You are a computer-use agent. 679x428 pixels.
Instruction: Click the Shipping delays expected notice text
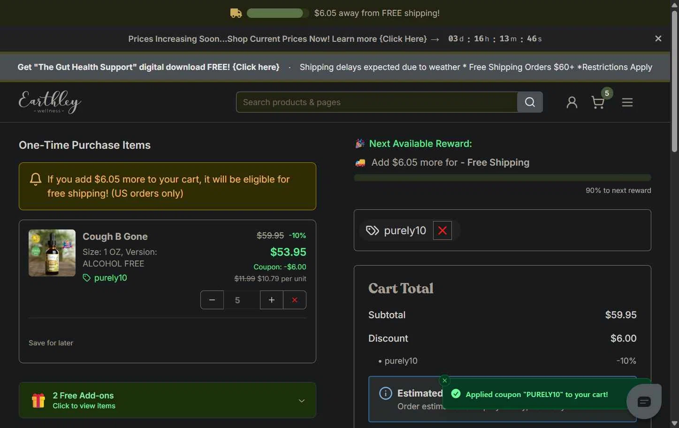(476, 67)
